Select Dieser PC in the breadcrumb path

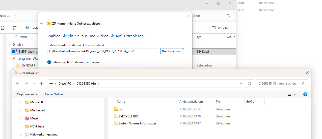65,84
